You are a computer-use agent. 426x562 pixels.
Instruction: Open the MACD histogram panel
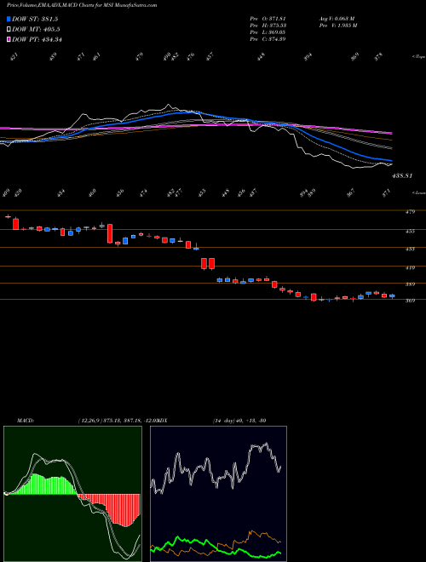(x=72, y=494)
